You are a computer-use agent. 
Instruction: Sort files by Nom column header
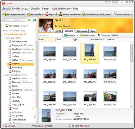tap(47, 39)
